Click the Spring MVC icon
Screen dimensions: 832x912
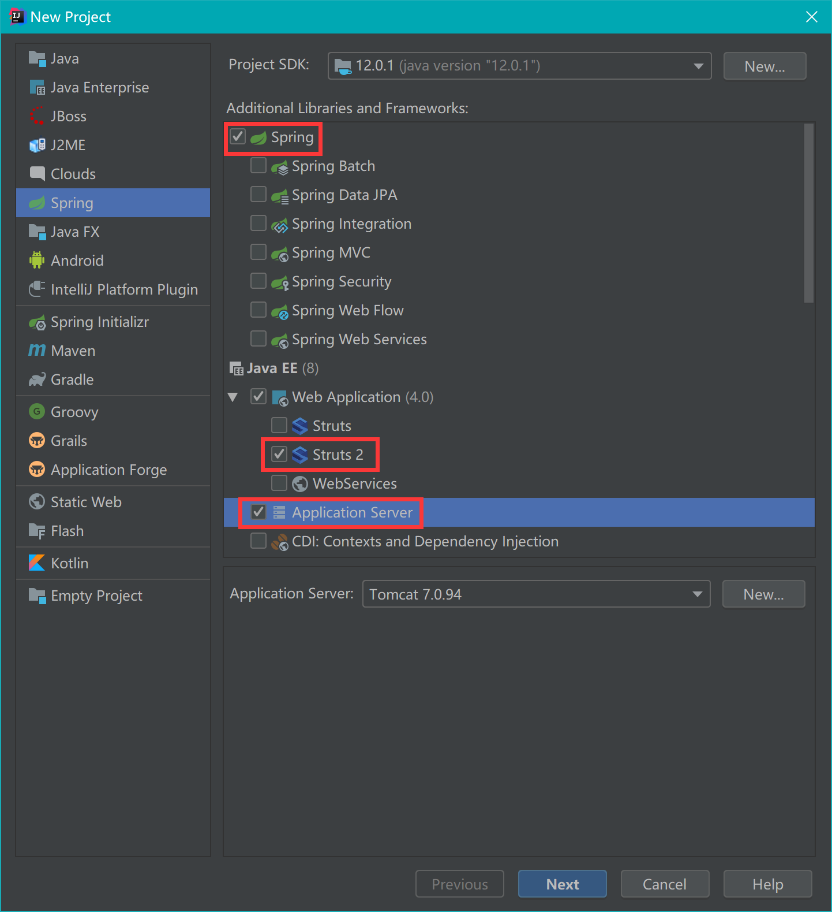click(280, 254)
